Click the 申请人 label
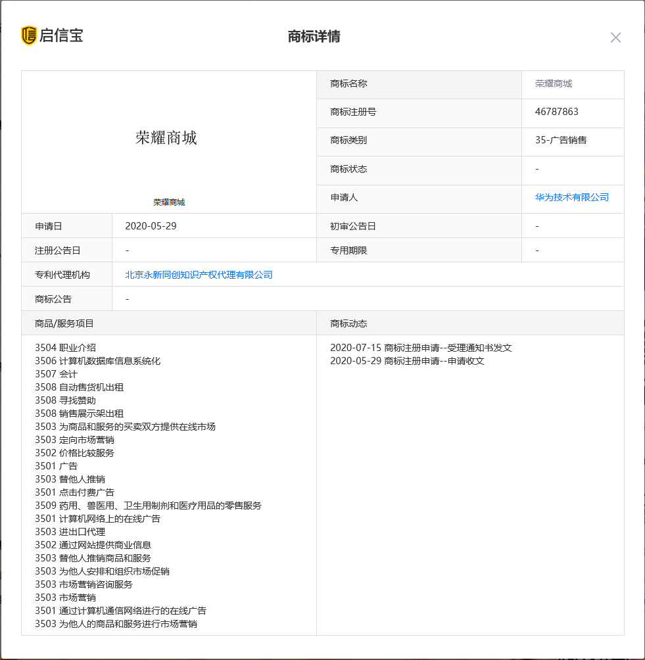 pyautogui.click(x=344, y=197)
